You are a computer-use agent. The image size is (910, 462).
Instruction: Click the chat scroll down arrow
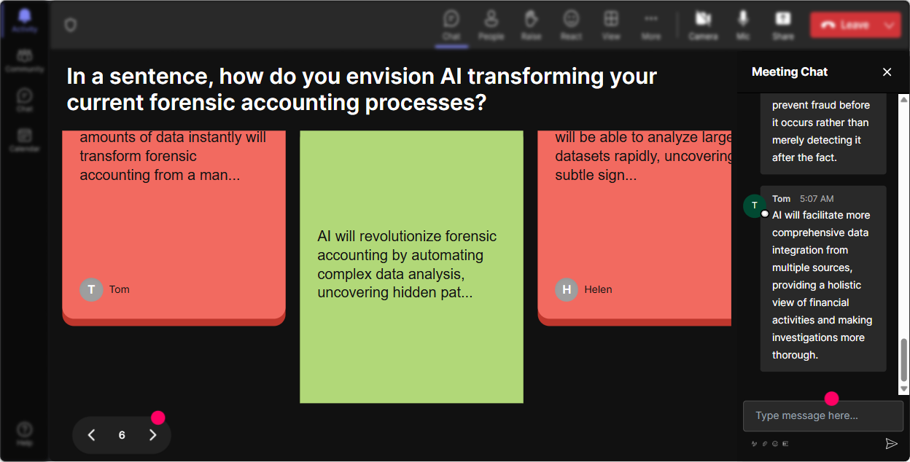point(904,390)
